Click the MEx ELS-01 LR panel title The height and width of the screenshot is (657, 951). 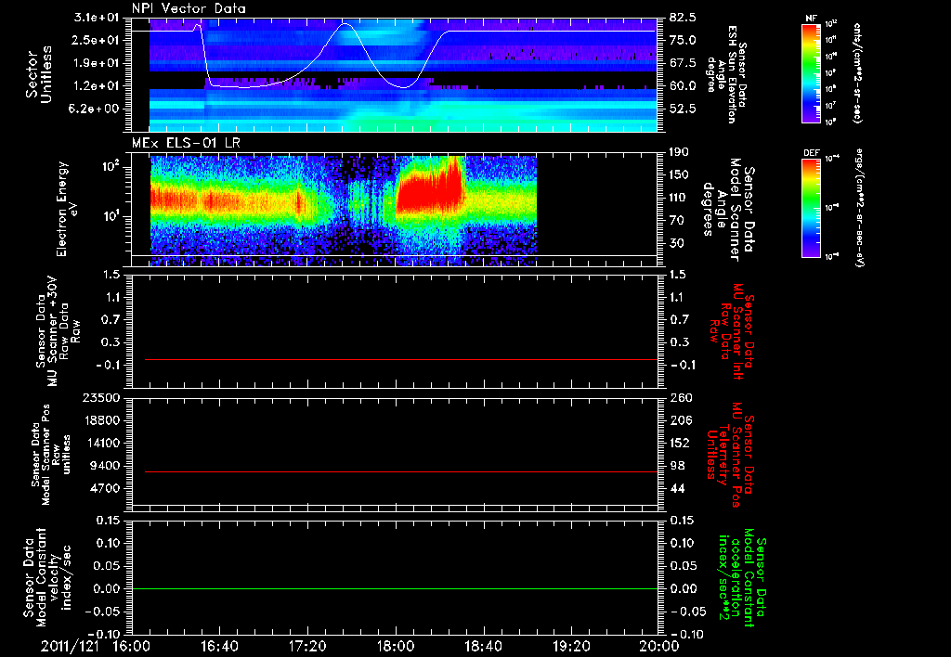186,143
